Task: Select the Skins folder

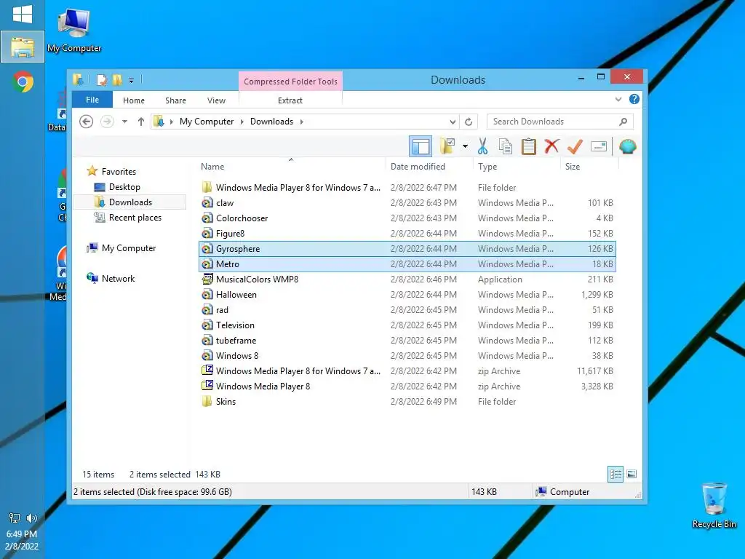Action: point(407,402)
